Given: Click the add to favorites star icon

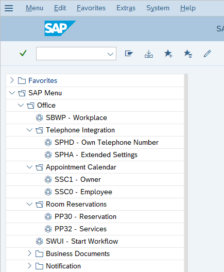Looking at the screenshot, I should point(168,54).
